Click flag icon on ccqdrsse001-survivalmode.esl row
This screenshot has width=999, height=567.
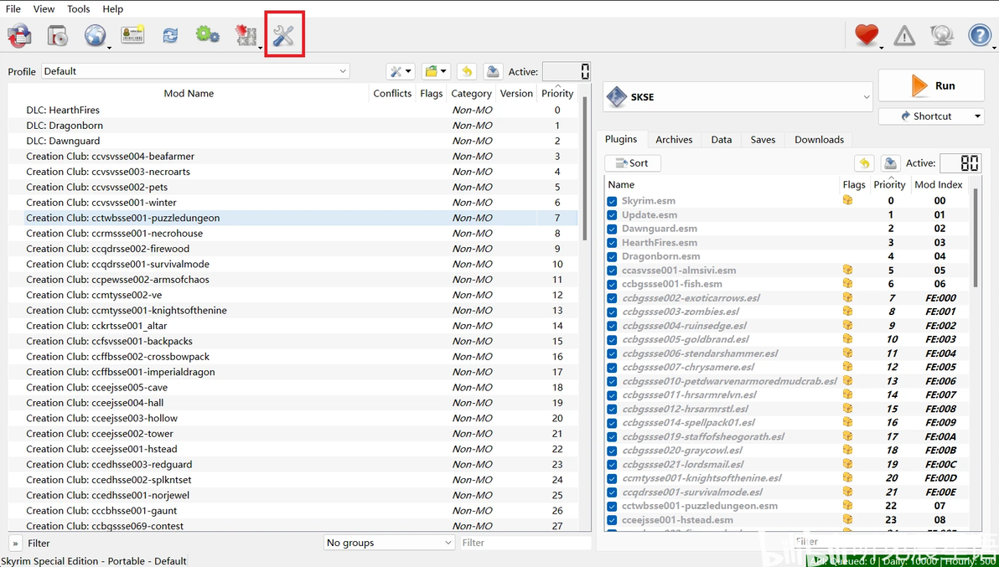(x=847, y=492)
